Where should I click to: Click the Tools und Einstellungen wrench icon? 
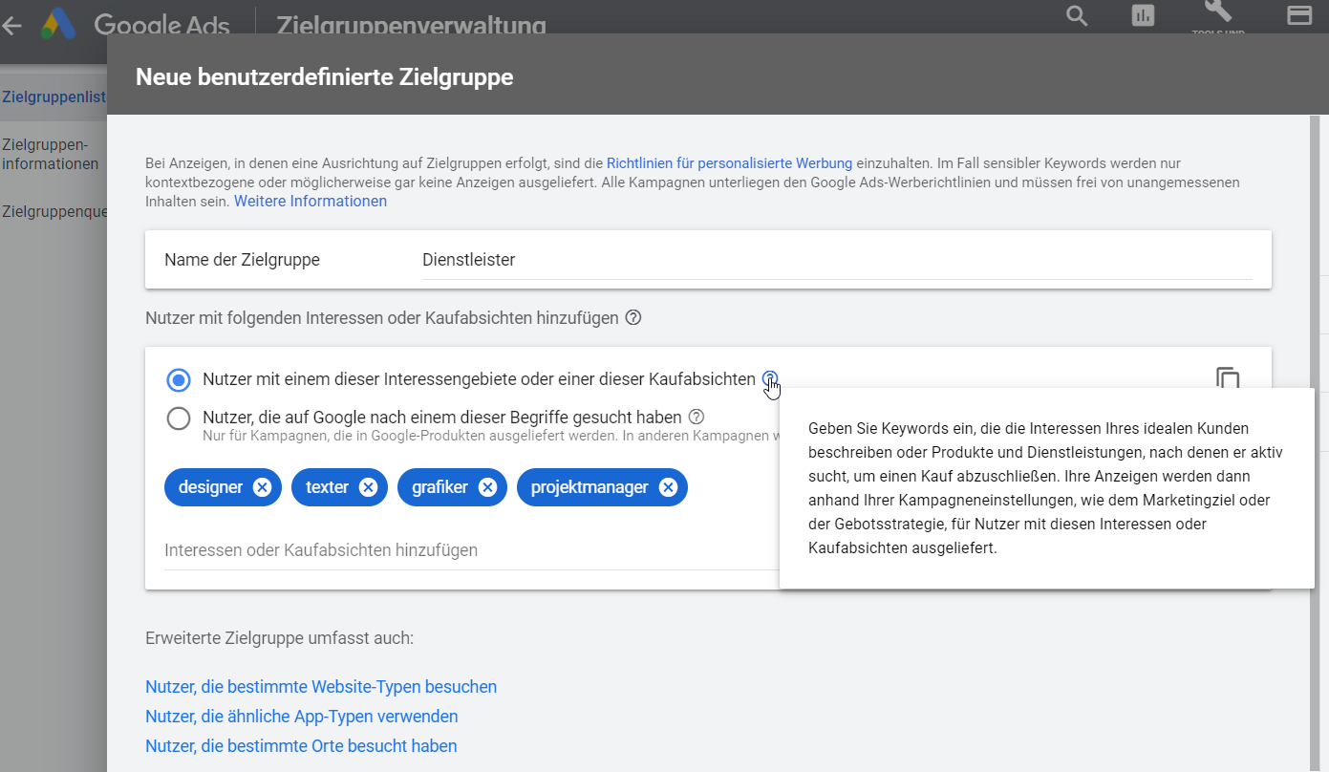click(x=1216, y=13)
